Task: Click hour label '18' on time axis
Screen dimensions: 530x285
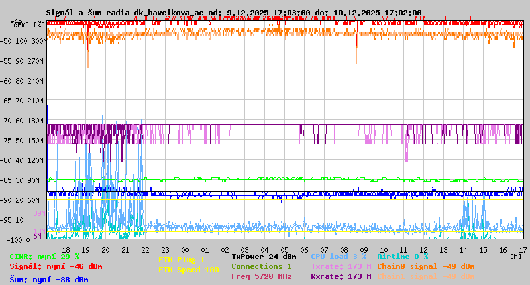Action: (x=66, y=250)
